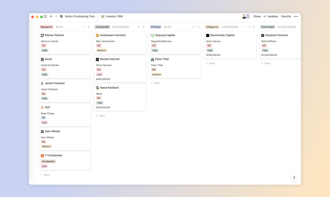The image size is (330, 197).
Task: Click the Accel logo icon
Action: point(42,59)
